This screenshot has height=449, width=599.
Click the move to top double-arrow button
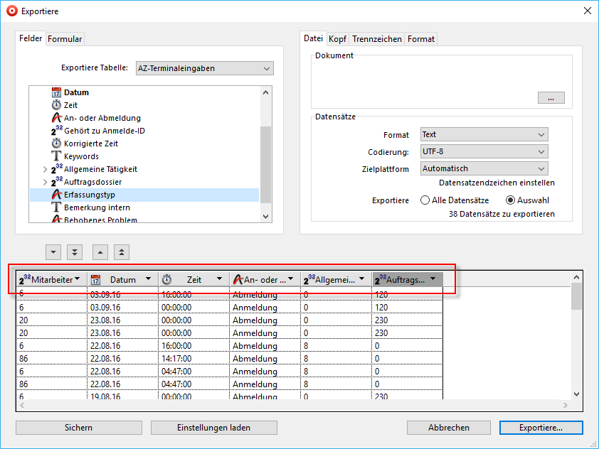click(x=122, y=252)
